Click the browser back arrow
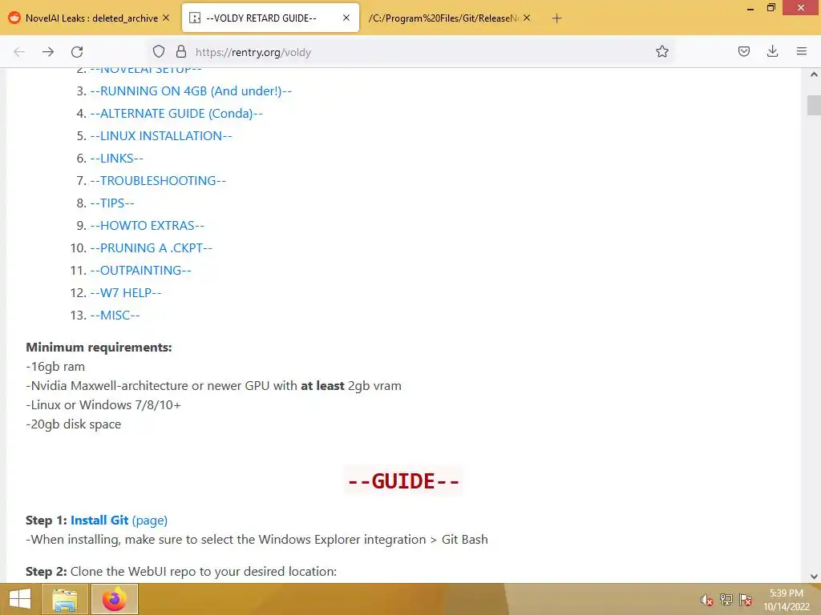This screenshot has height=615, width=821. 19,52
